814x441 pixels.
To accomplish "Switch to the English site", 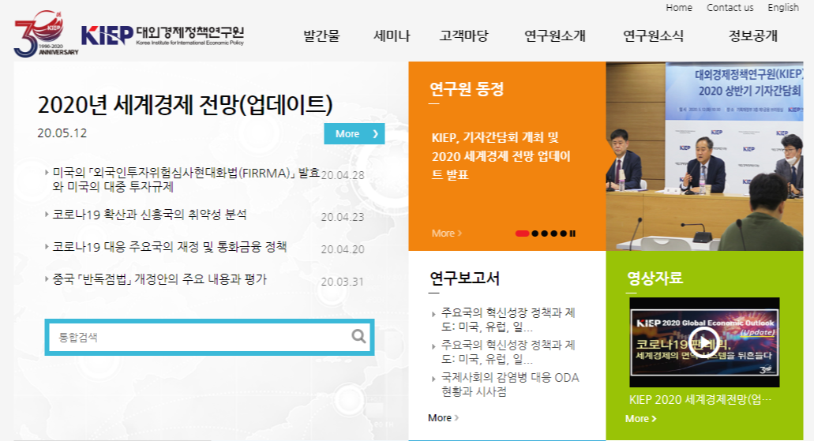I will tap(783, 8).
